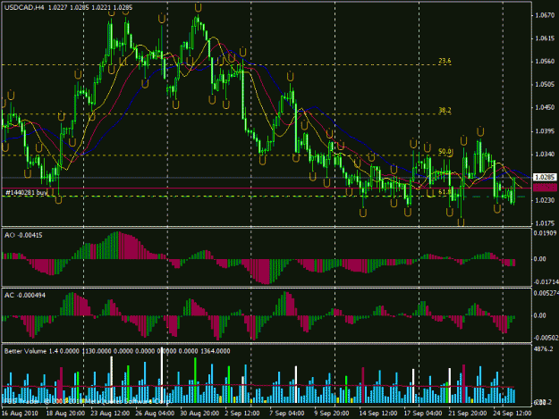Click the 26 Aug 04:00 time label

[155, 414]
